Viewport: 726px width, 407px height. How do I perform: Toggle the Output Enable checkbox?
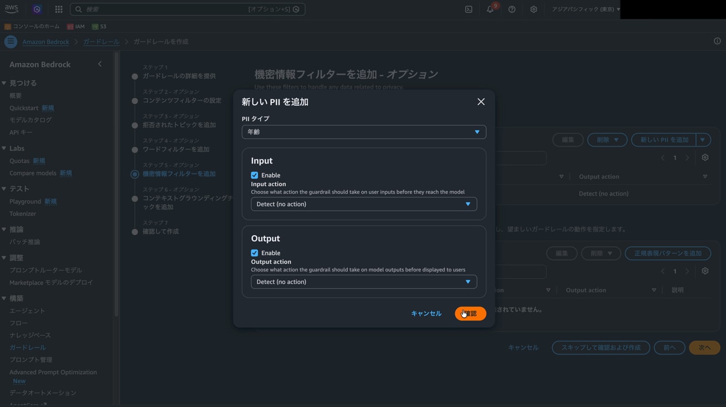[x=255, y=253]
